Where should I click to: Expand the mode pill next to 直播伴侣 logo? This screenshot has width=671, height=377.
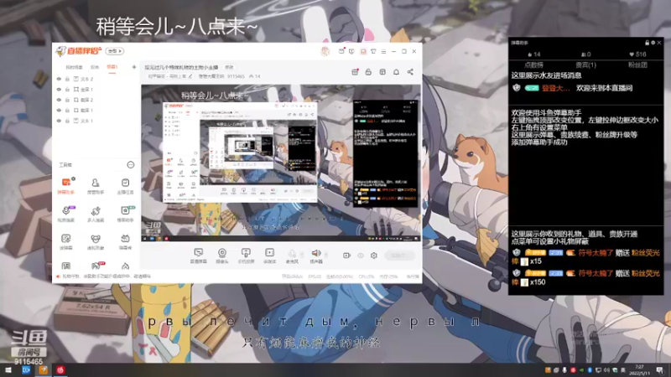pos(115,51)
